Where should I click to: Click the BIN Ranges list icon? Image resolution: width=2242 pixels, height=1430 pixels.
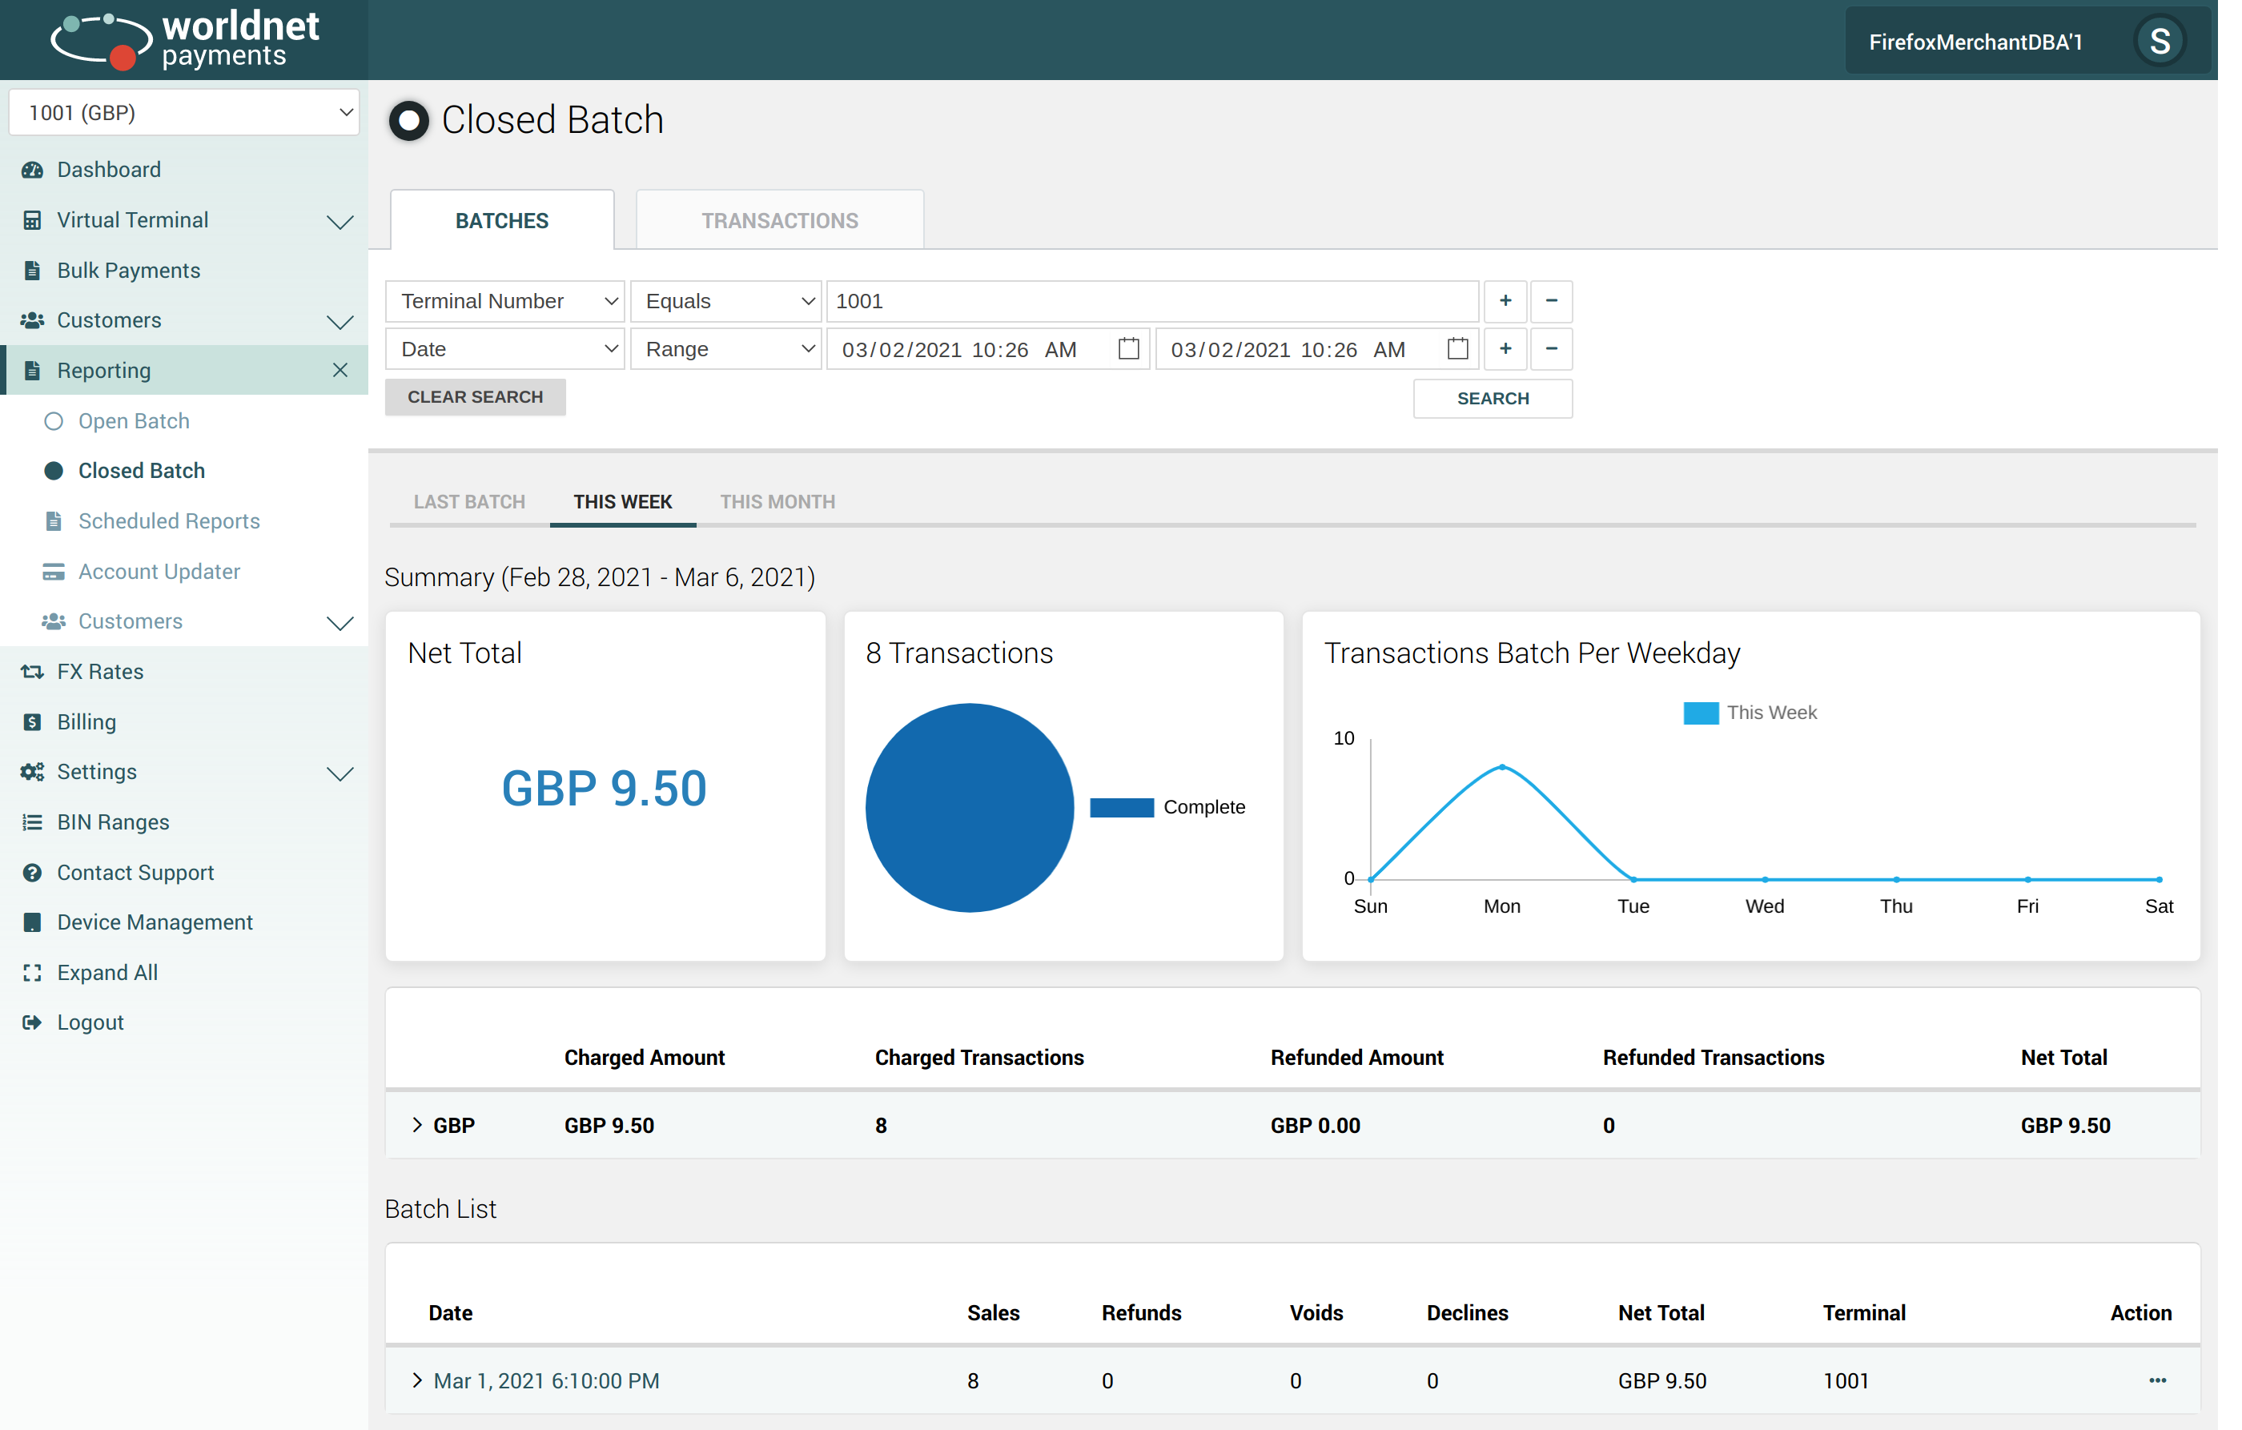pos(33,822)
